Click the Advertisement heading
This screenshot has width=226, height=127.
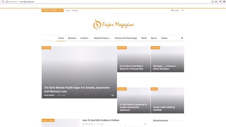160,121
